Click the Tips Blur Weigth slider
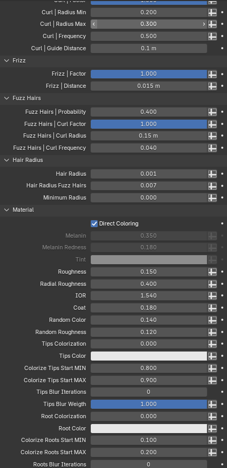Viewport: 227px width, 468px height. [149, 404]
